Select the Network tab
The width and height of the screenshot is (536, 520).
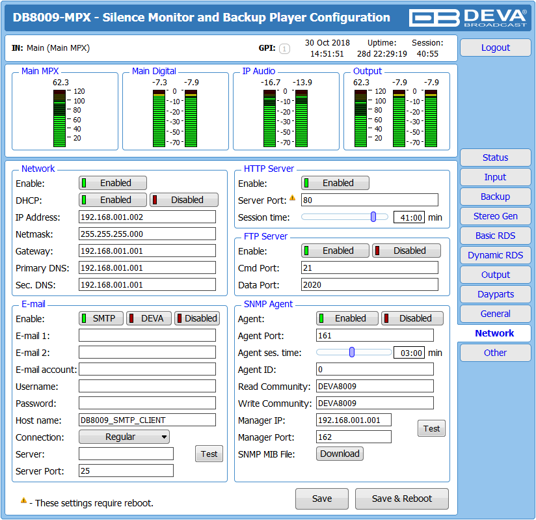[x=494, y=333]
